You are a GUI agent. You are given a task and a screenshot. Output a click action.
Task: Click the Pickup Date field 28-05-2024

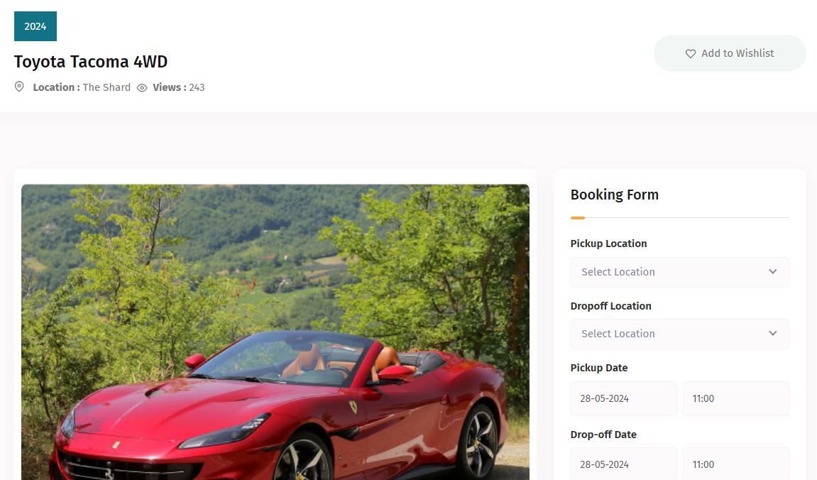pos(624,398)
